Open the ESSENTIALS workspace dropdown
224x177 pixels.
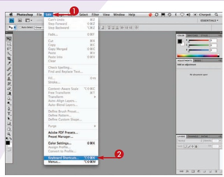209,21
